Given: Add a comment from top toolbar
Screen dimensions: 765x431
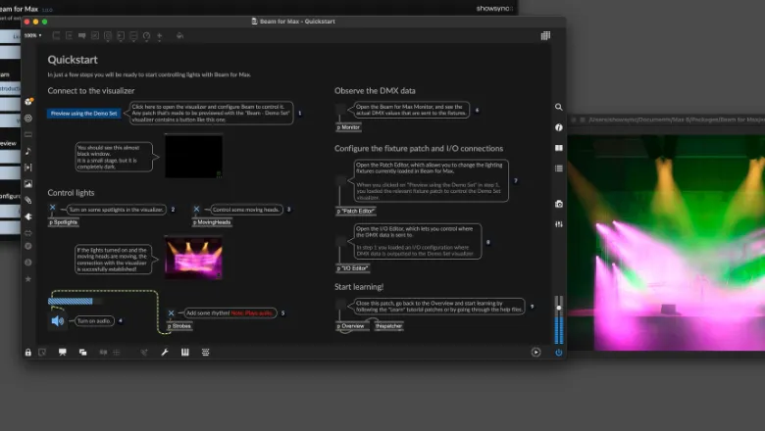Looking at the screenshot, I should (82, 35).
